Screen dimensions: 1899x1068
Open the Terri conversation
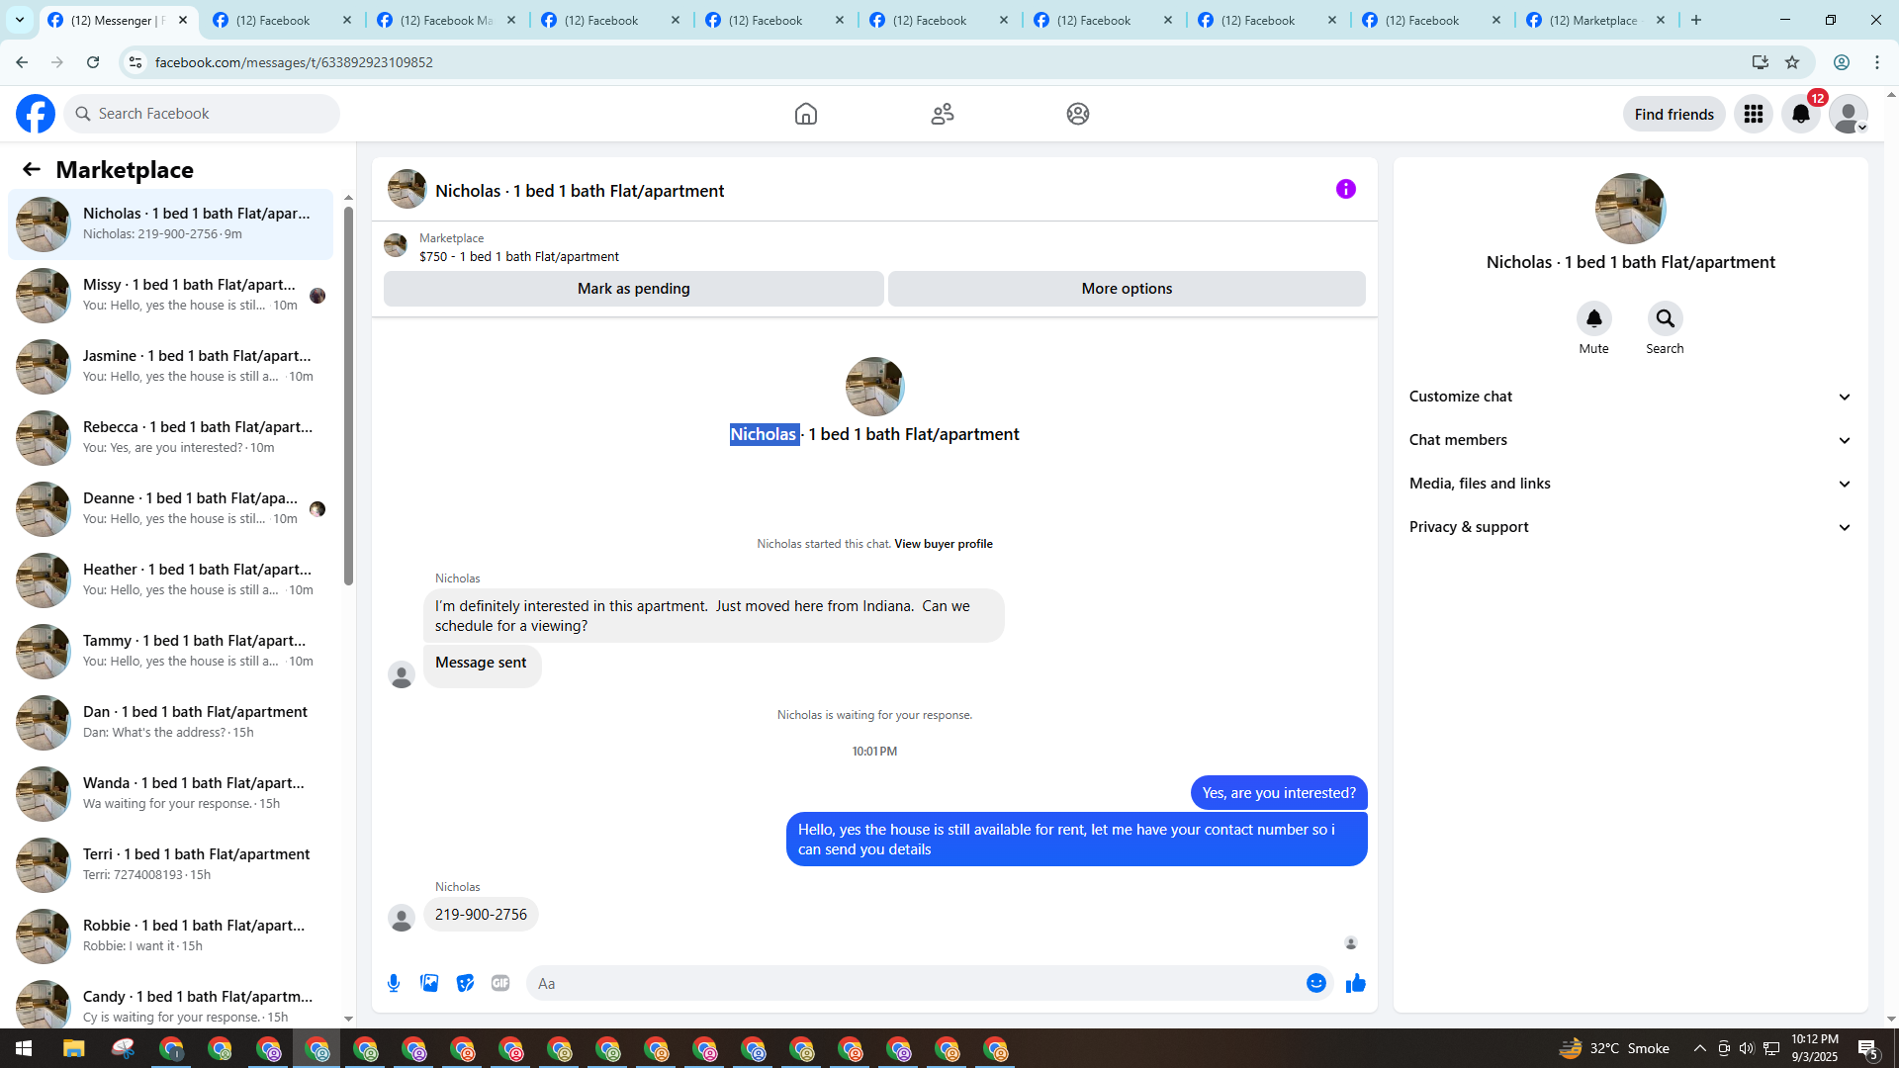click(170, 865)
